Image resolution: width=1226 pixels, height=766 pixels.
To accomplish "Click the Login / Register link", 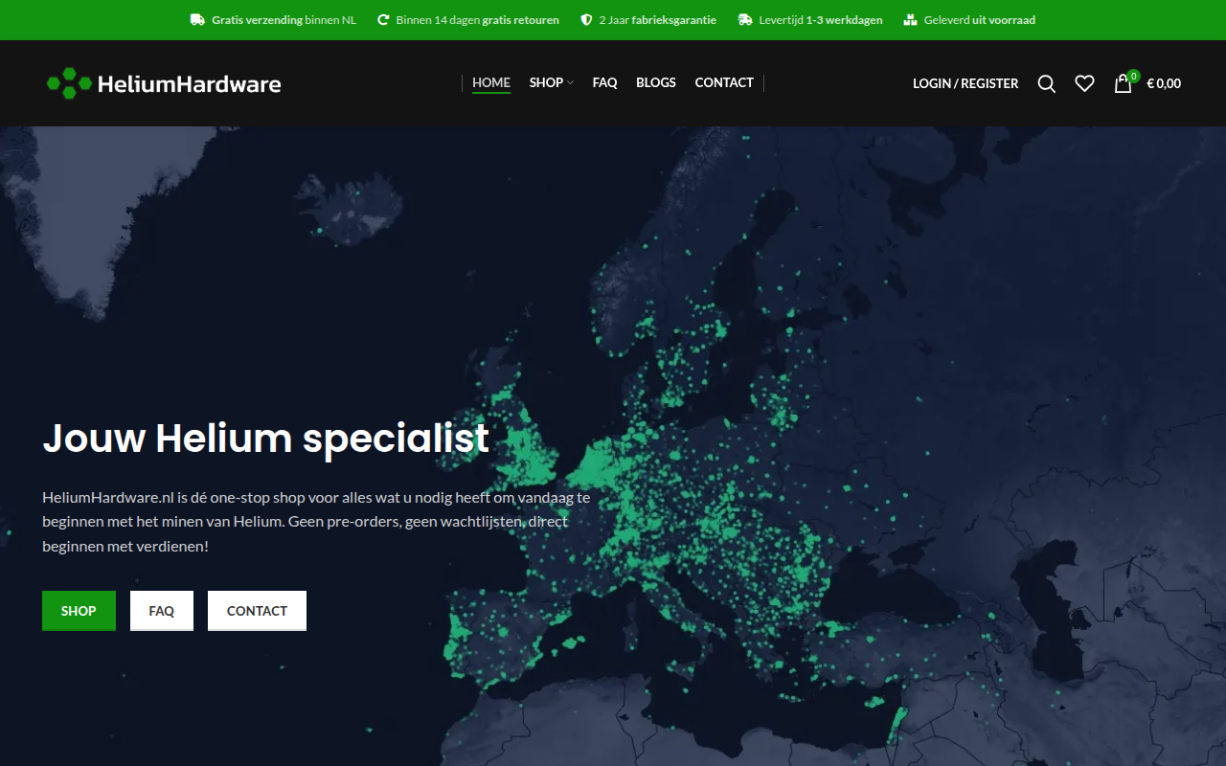I will tap(965, 83).
